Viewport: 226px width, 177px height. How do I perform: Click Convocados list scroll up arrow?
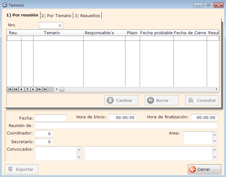(79, 150)
